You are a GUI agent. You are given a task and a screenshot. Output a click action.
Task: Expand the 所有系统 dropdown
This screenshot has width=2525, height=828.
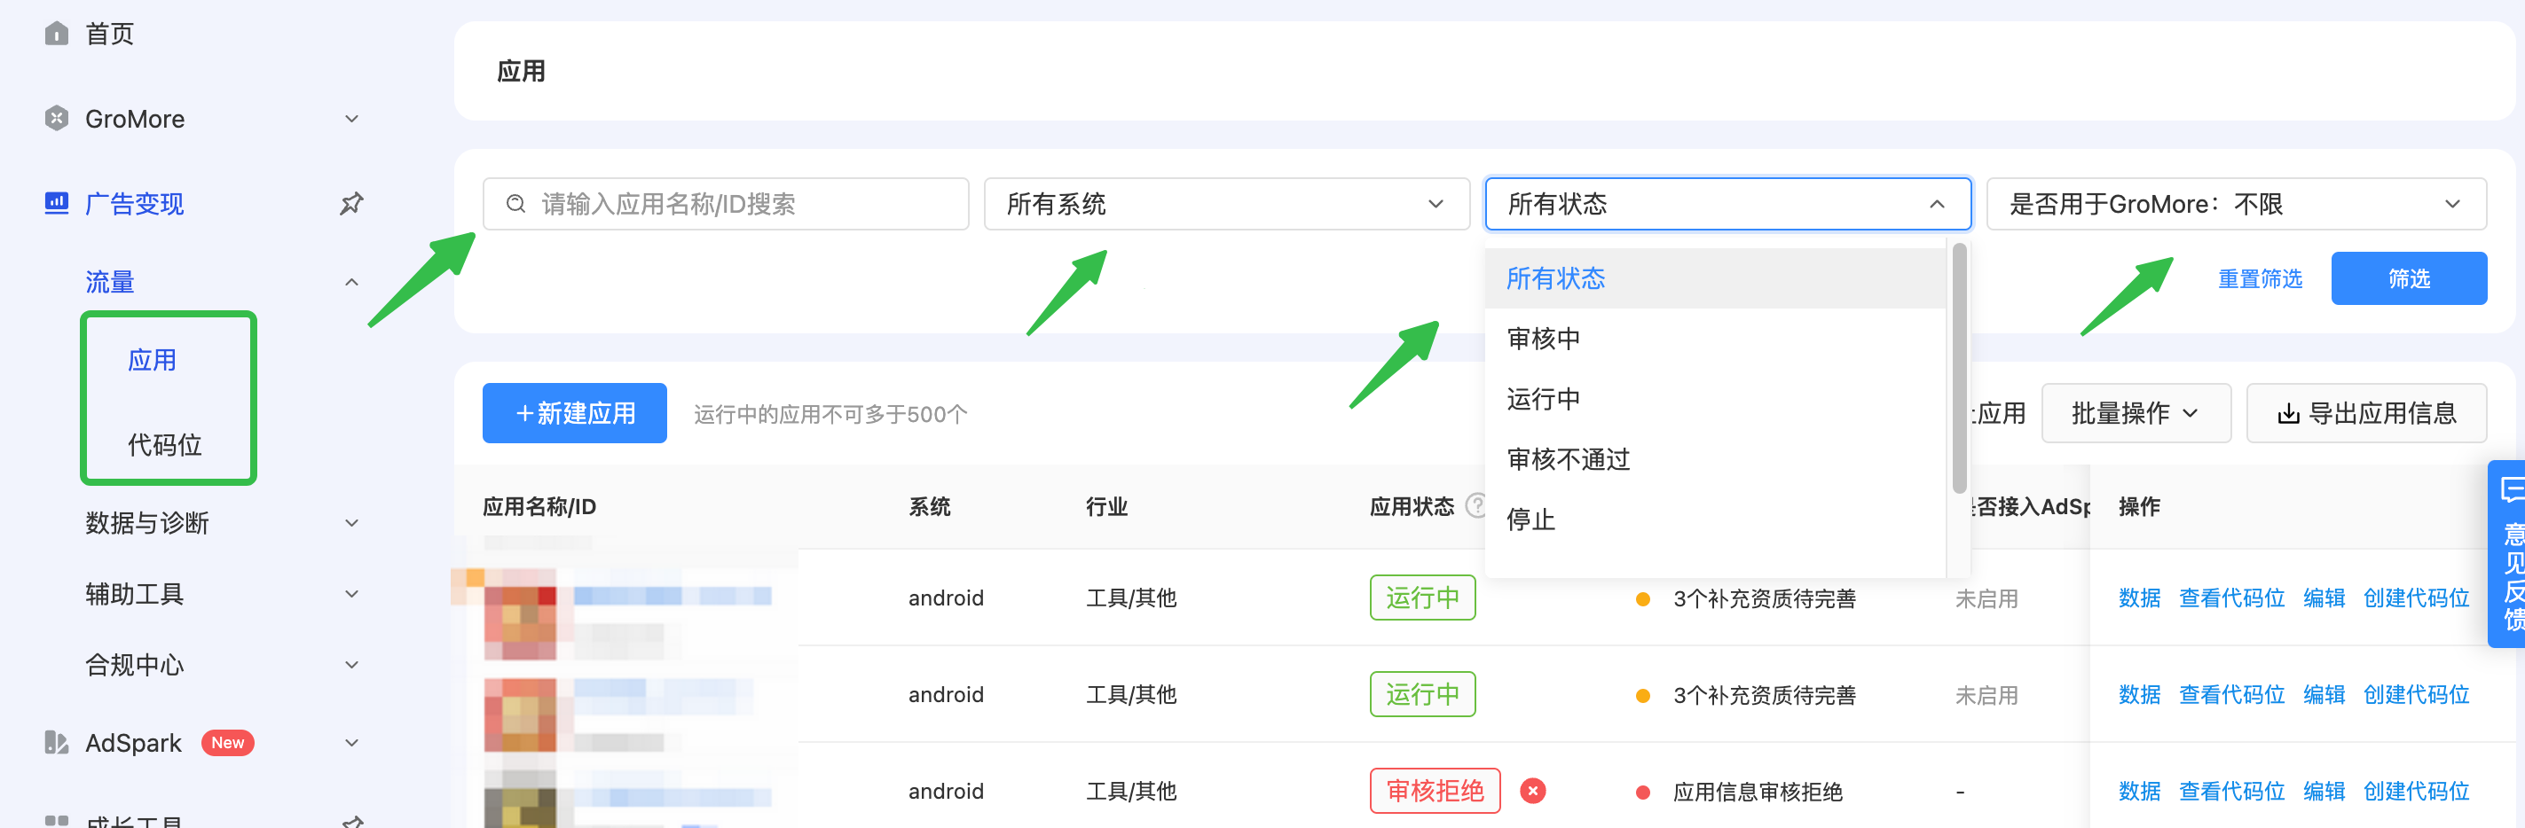click(1226, 204)
